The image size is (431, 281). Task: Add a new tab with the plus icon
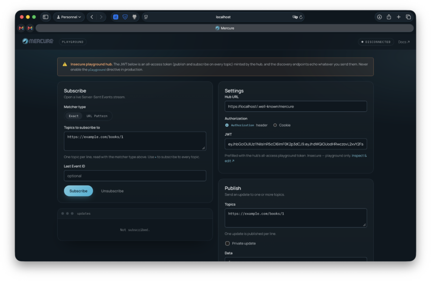click(x=399, y=17)
